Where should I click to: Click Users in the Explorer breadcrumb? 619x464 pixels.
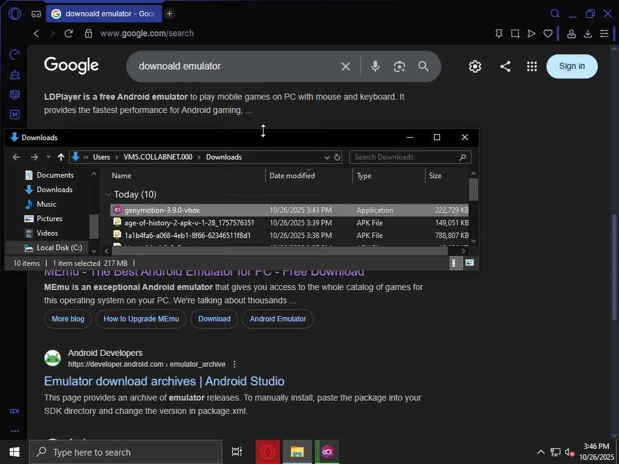[x=102, y=157]
